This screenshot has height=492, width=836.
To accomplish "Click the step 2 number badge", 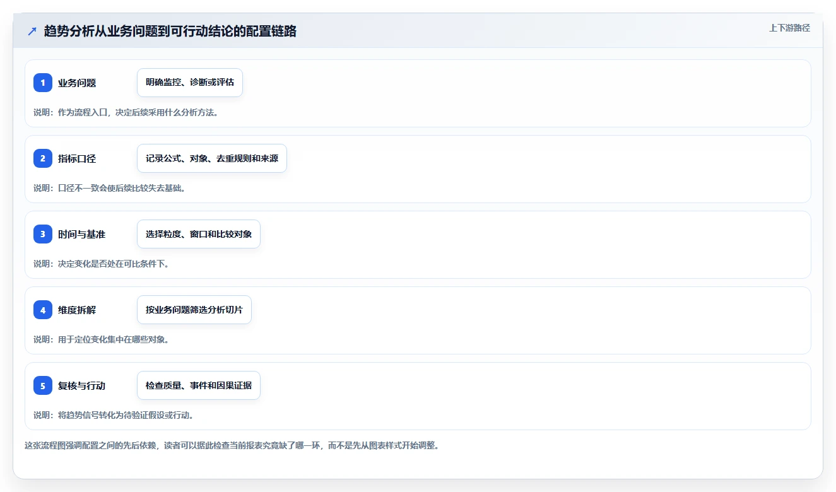I will pos(43,158).
